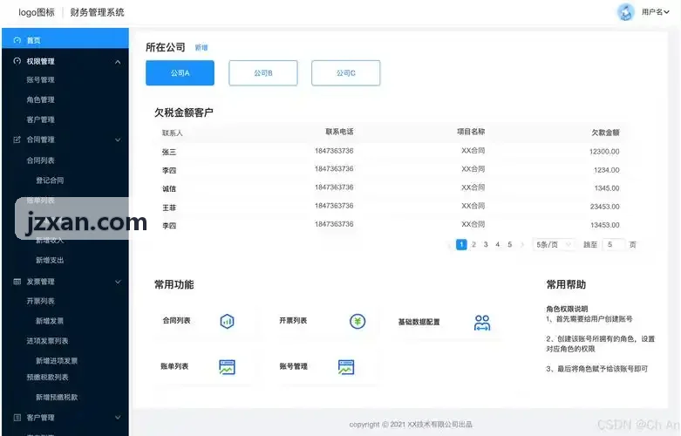681x436 pixels.
Task: Click the 诚信 row contact name
Action: click(x=169, y=189)
